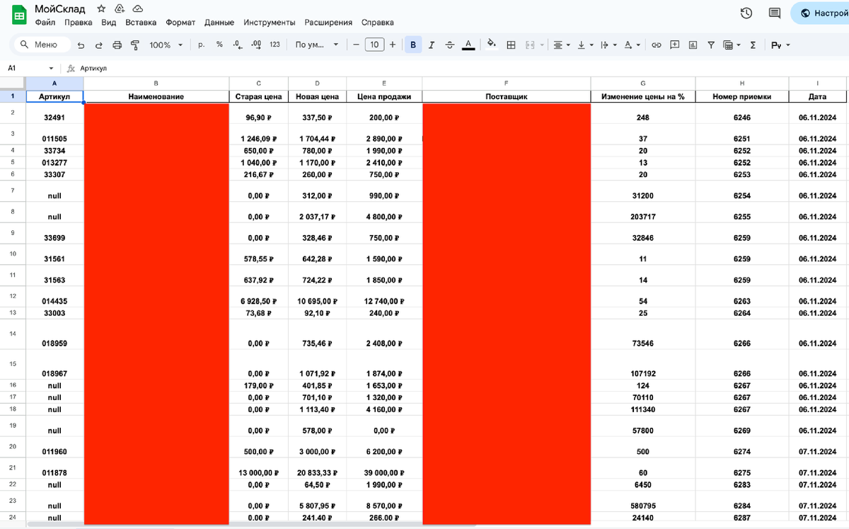
Task: Expand the font family dropdown
Action: (x=317, y=45)
